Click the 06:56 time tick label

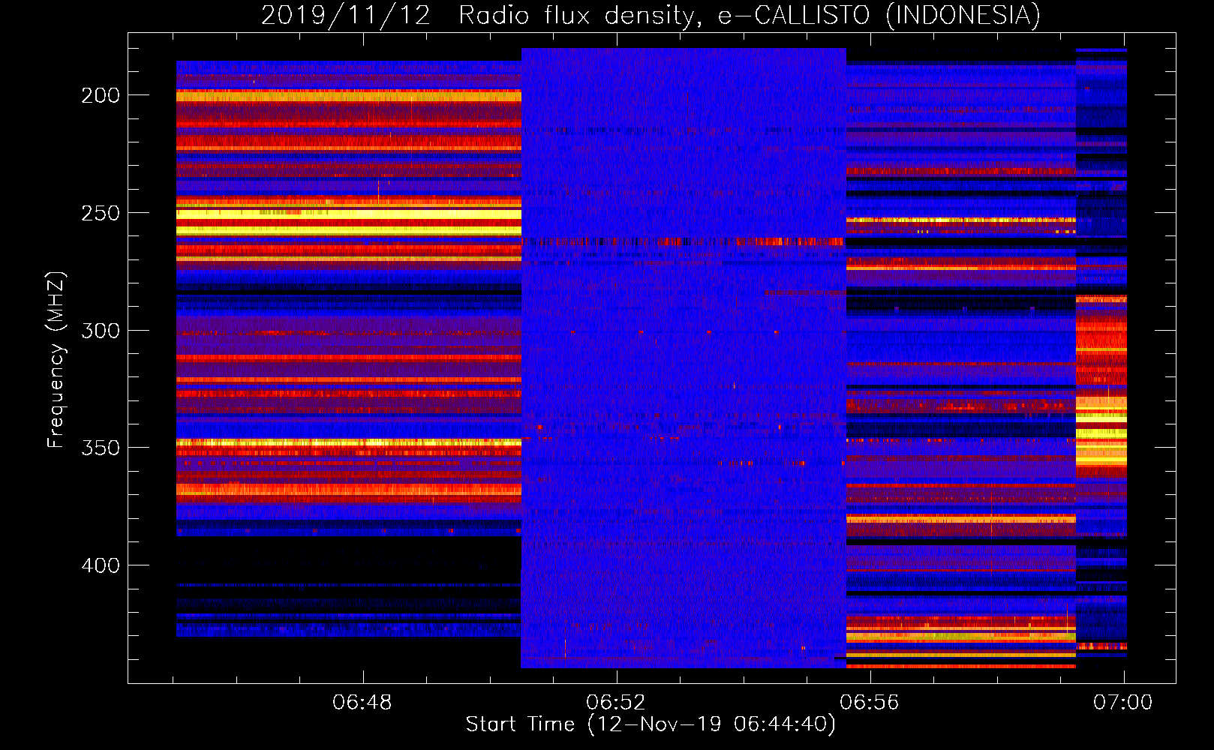(x=870, y=703)
